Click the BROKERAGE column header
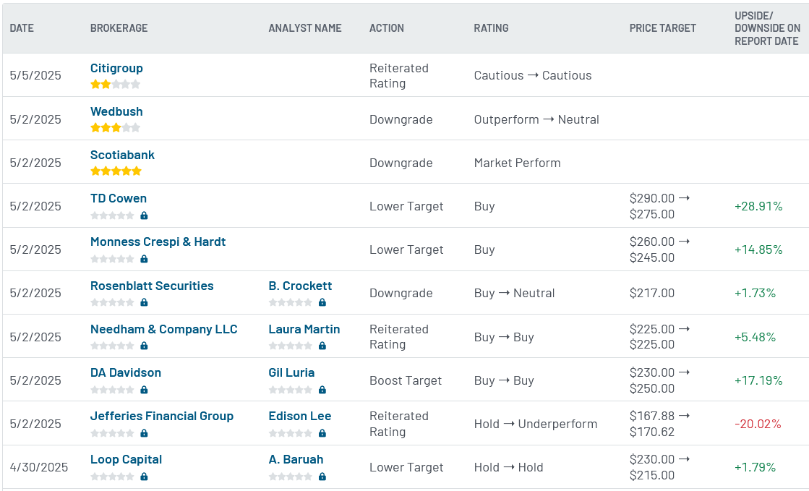The height and width of the screenshot is (491, 809). (119, 28)
